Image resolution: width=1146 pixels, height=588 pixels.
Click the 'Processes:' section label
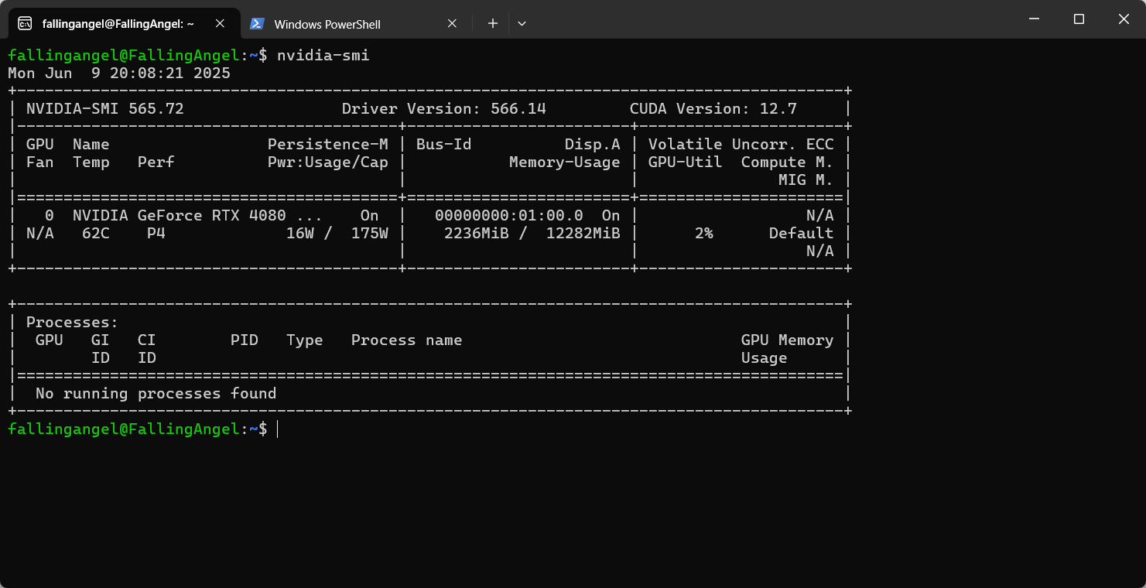click(73, 323)
